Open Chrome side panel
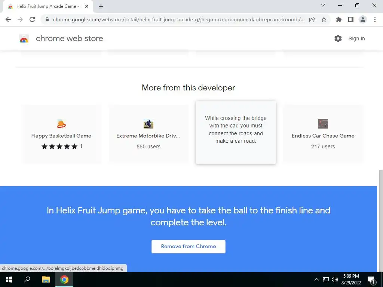Viewport: 383px width, 287px height. tap(351, 19)
